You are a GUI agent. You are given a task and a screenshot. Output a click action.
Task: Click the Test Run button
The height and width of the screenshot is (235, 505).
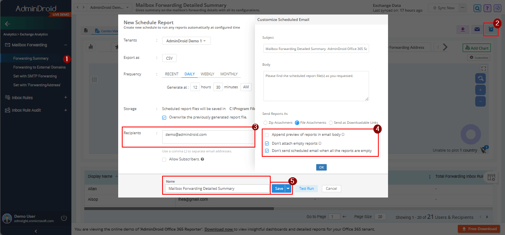306,188
